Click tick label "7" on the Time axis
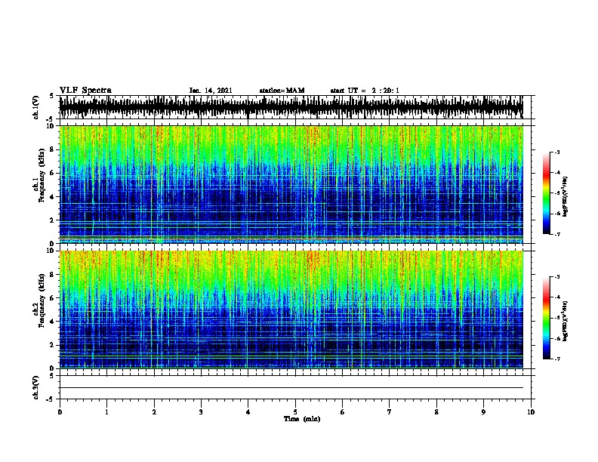Image resolution: width=598 pixels, height=462 pixels. click(390, 412)
